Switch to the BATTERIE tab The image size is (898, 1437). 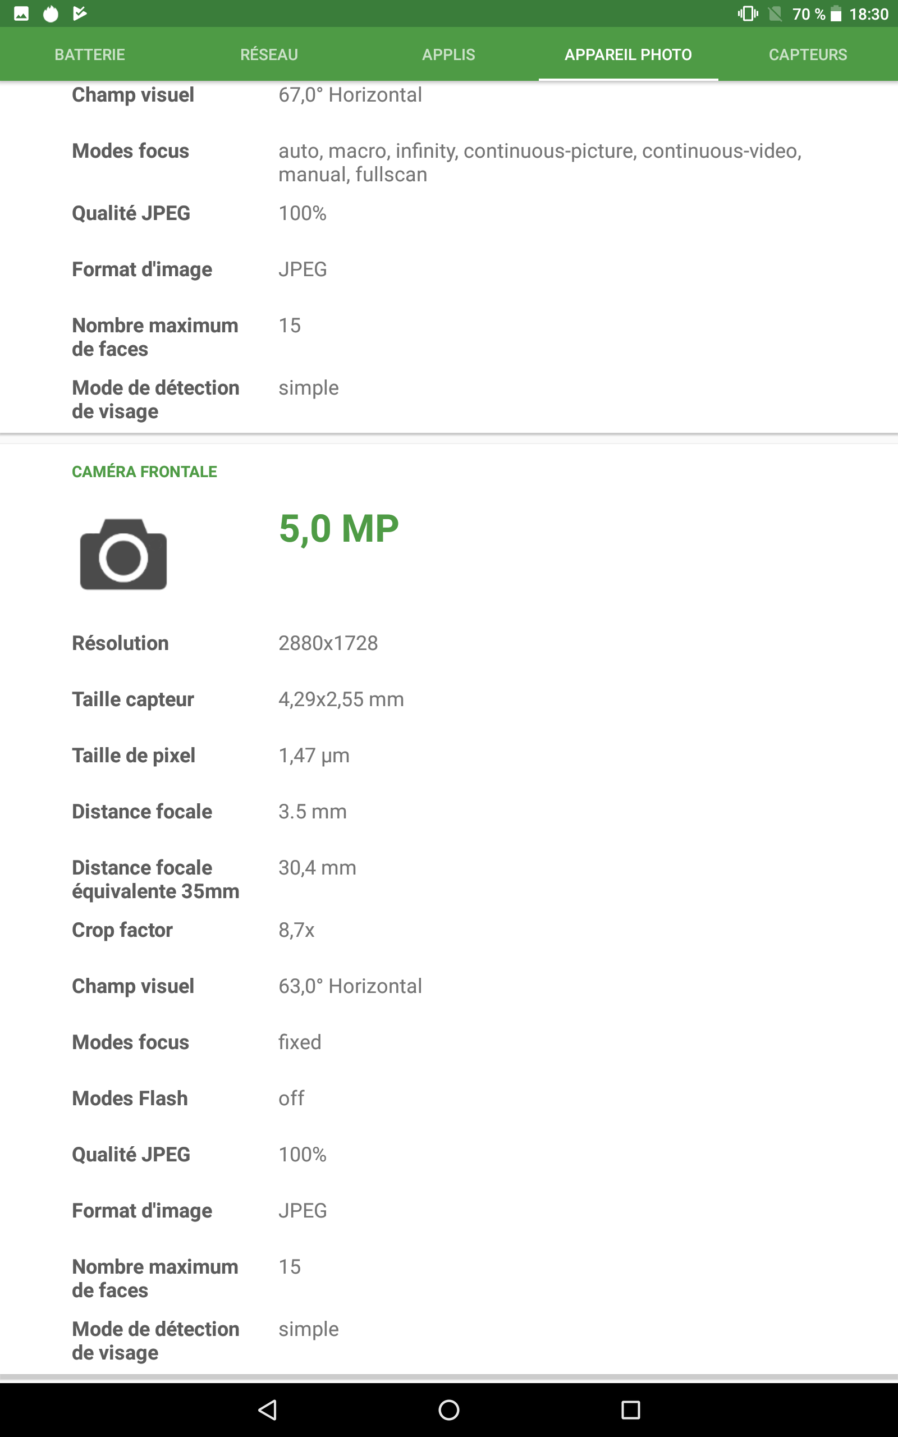(90, 54)
